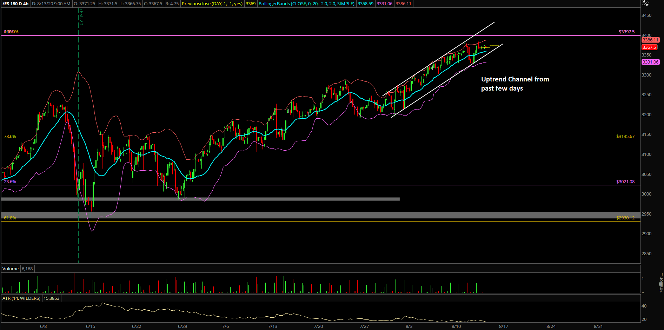Click the 3450 price axis label

coord(646,15)
